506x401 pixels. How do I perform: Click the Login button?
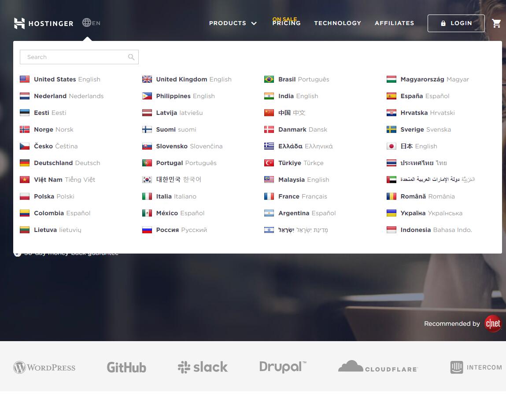456,23
